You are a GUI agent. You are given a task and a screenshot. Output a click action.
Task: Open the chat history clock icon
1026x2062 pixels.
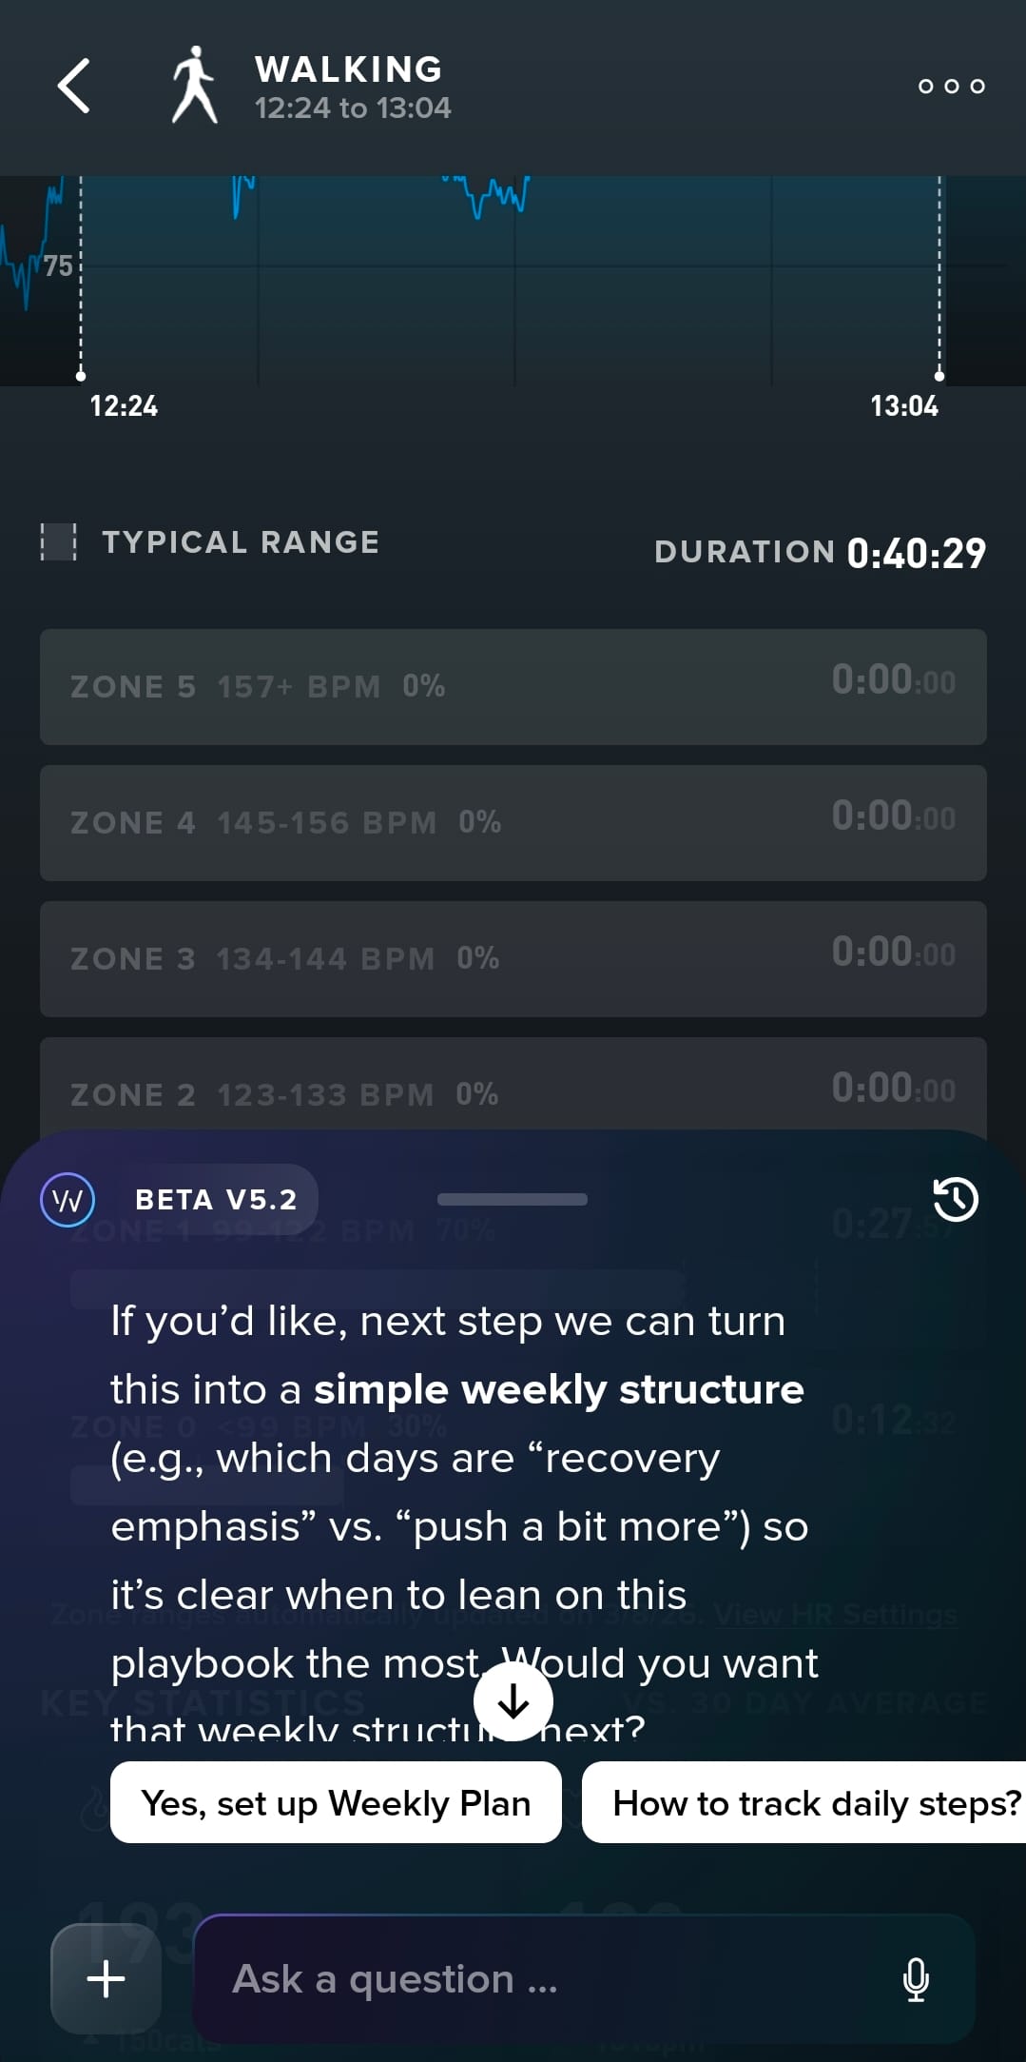click(955, 1199)
